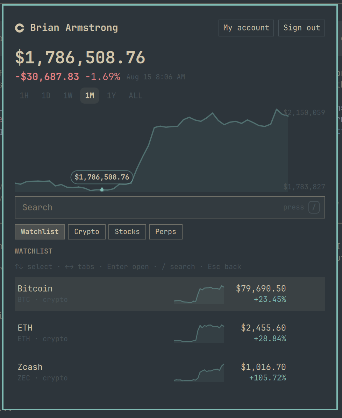
Task: Click the Coinbase logo icon beside Brian Armstrong
Action: pyautogui.click(x=20, y=28)
